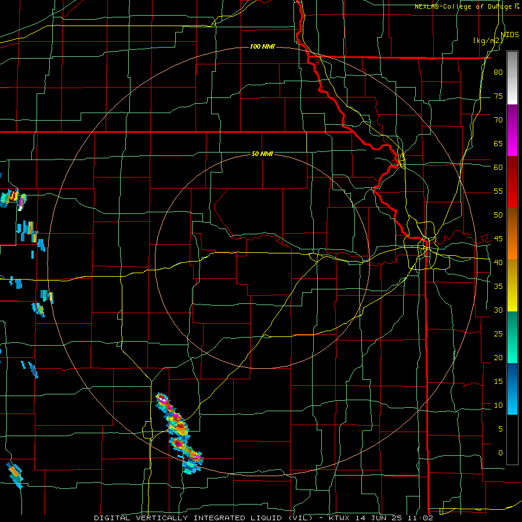Click the 10 tick label on the color scale
Image resolution: width=522 pixels, height=522 pixels.
[498, 405]
